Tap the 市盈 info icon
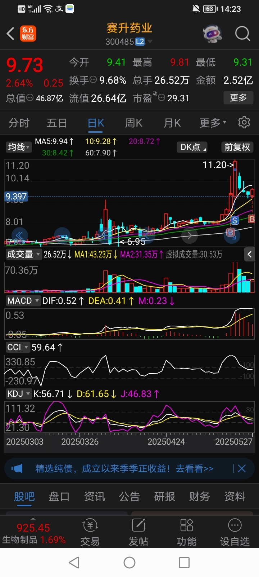The height and width of the screenshot is (577, 259). point(162,98)
